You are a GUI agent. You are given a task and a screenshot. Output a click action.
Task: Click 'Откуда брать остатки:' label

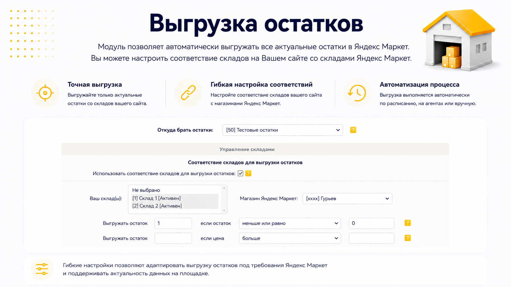pos(185,130)
